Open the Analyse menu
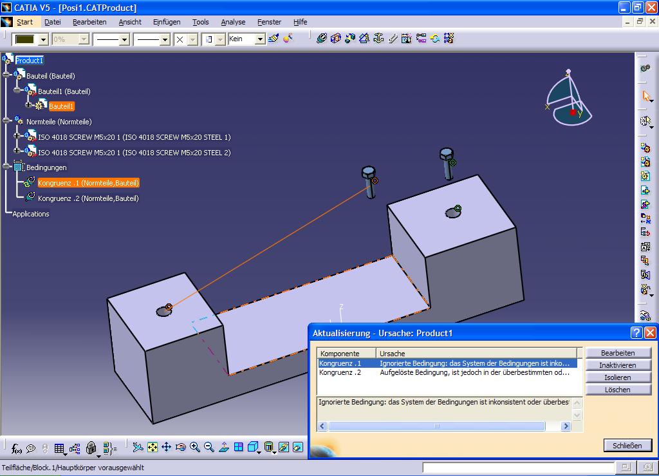Image resolution: width=659 pixels, height=476 pixels. 233,22
